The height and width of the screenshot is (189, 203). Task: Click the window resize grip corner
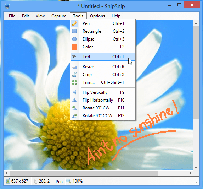[x=197, y=183]
